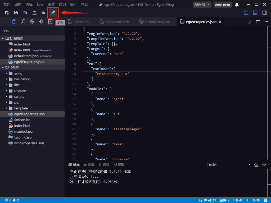Close the egretProperties.json tab
The image size is (271, 203).
click(220, 22)
